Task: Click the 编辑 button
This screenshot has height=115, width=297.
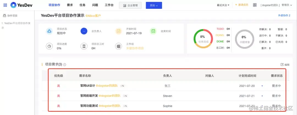Action: 285,65
